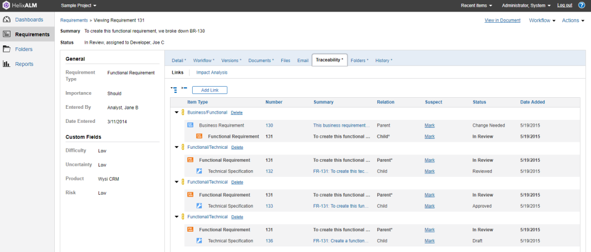Click the Helix ALM logo icon
Screen dimensions: 591x252
(6, 5)
